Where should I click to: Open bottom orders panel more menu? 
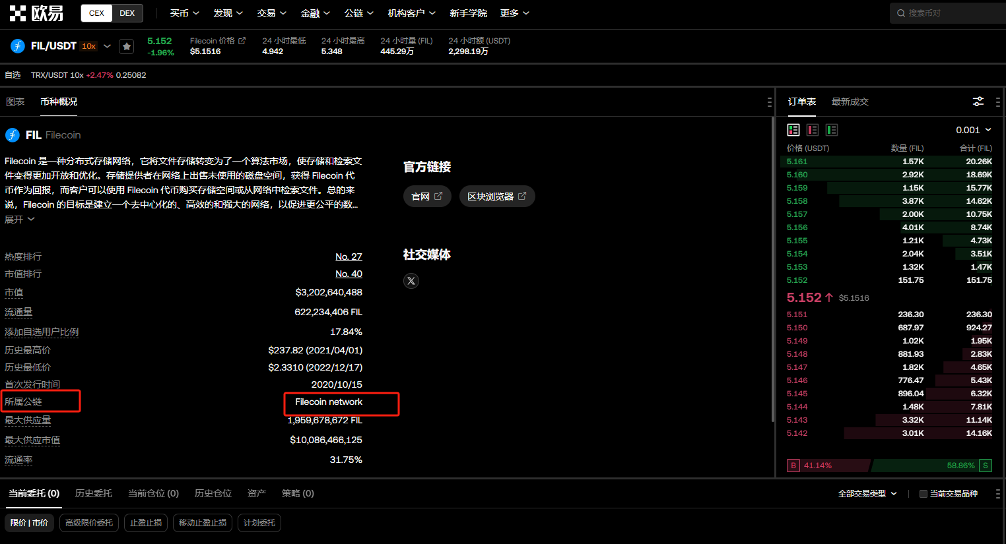point(997,493)
